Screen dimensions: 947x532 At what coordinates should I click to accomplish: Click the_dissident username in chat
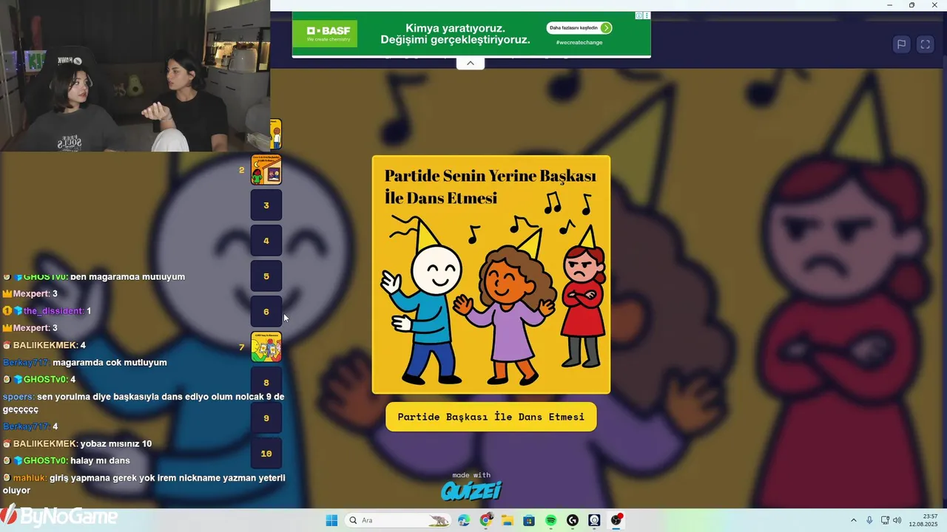point(53,311)
